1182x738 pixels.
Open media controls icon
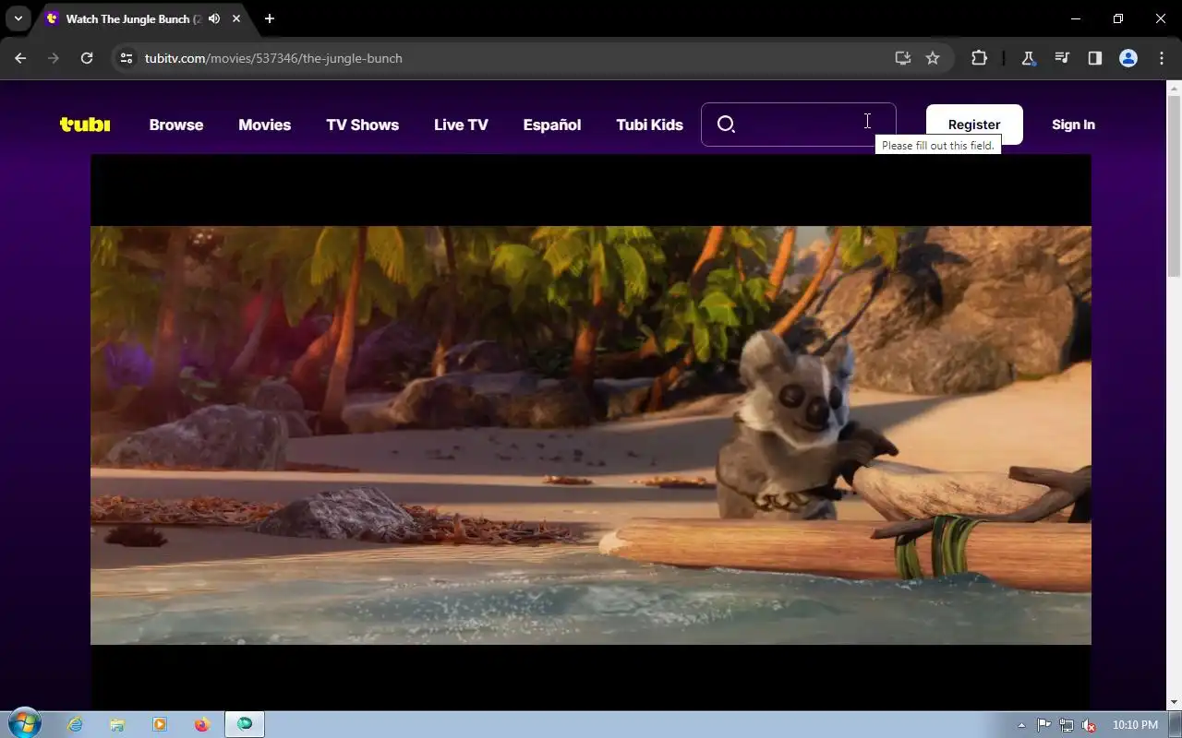tap(1062, 58)
